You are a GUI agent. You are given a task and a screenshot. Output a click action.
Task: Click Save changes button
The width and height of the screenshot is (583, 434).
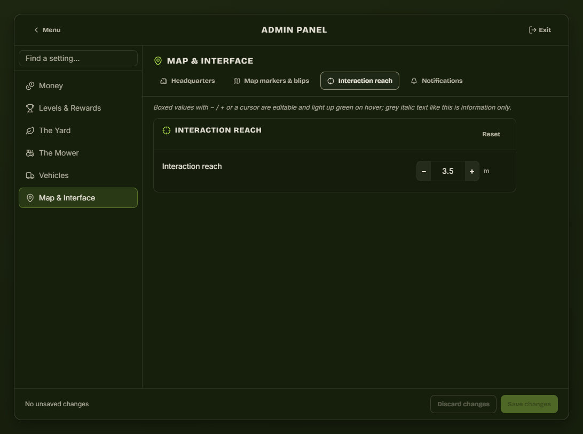point(529,404)
